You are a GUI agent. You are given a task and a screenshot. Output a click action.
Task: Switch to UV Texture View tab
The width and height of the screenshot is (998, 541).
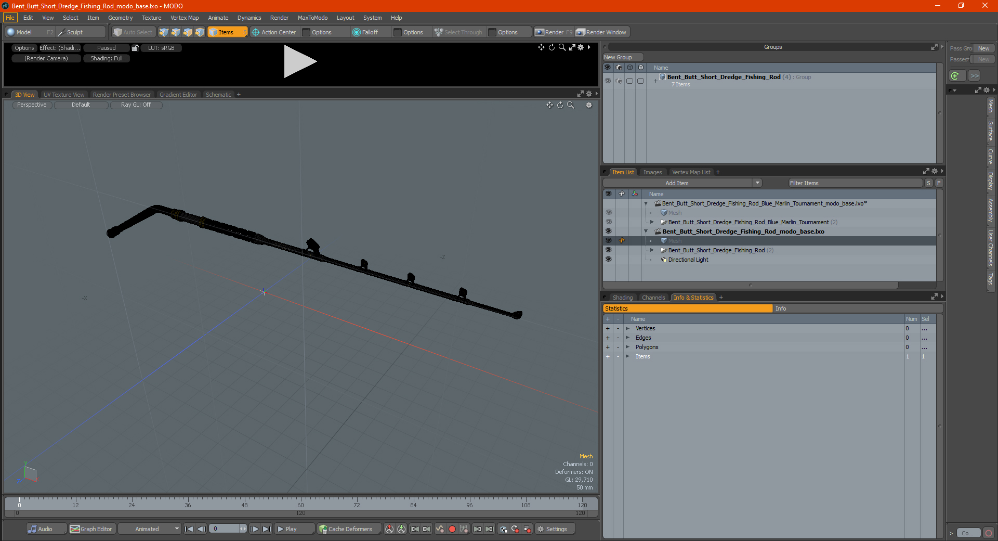coord(64,95)
